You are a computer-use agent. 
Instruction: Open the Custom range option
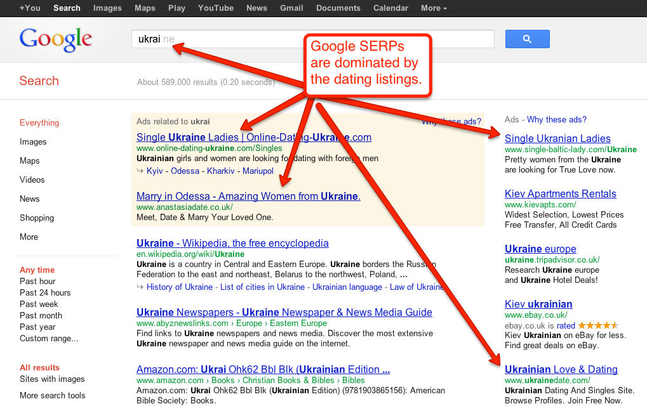(49, 339)
